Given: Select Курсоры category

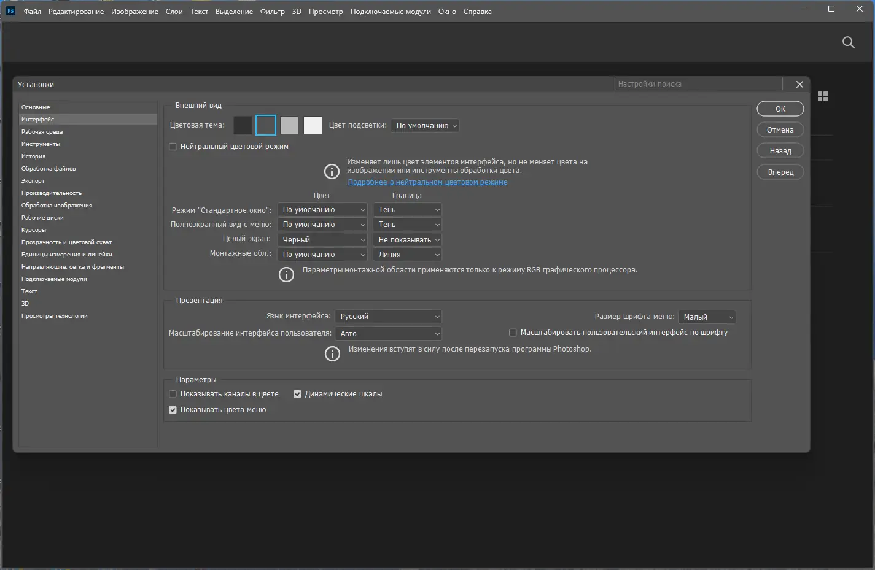Looking at the screenshot, I should click(88, 230).
